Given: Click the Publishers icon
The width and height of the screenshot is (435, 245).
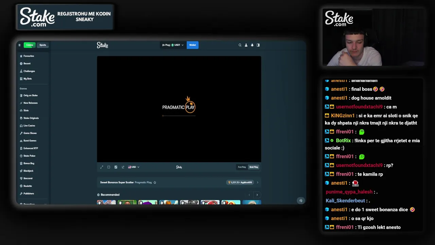Looking at the screenshot, I should 21,194.
